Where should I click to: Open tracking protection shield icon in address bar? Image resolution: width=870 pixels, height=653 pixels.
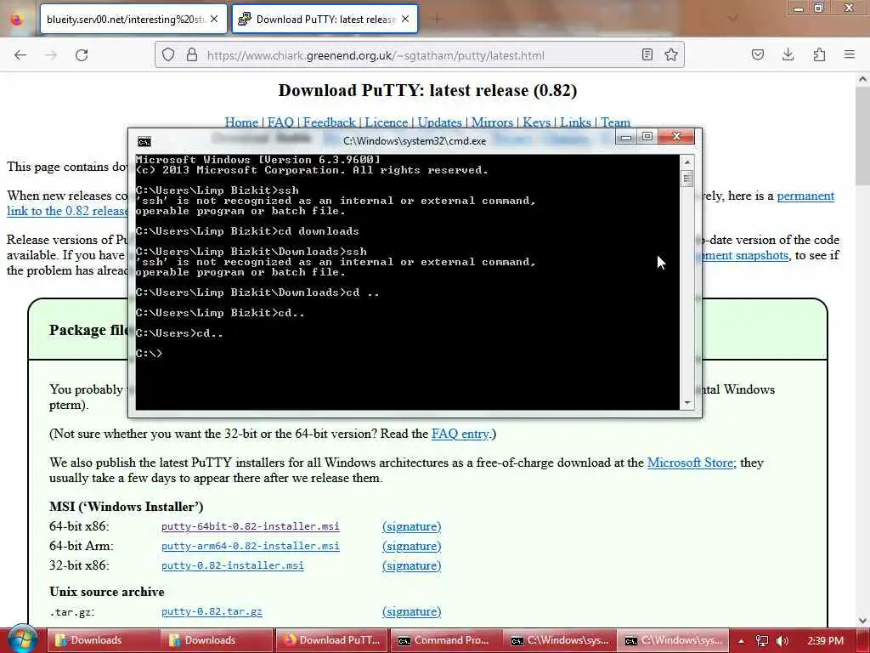tap(168, 55)
